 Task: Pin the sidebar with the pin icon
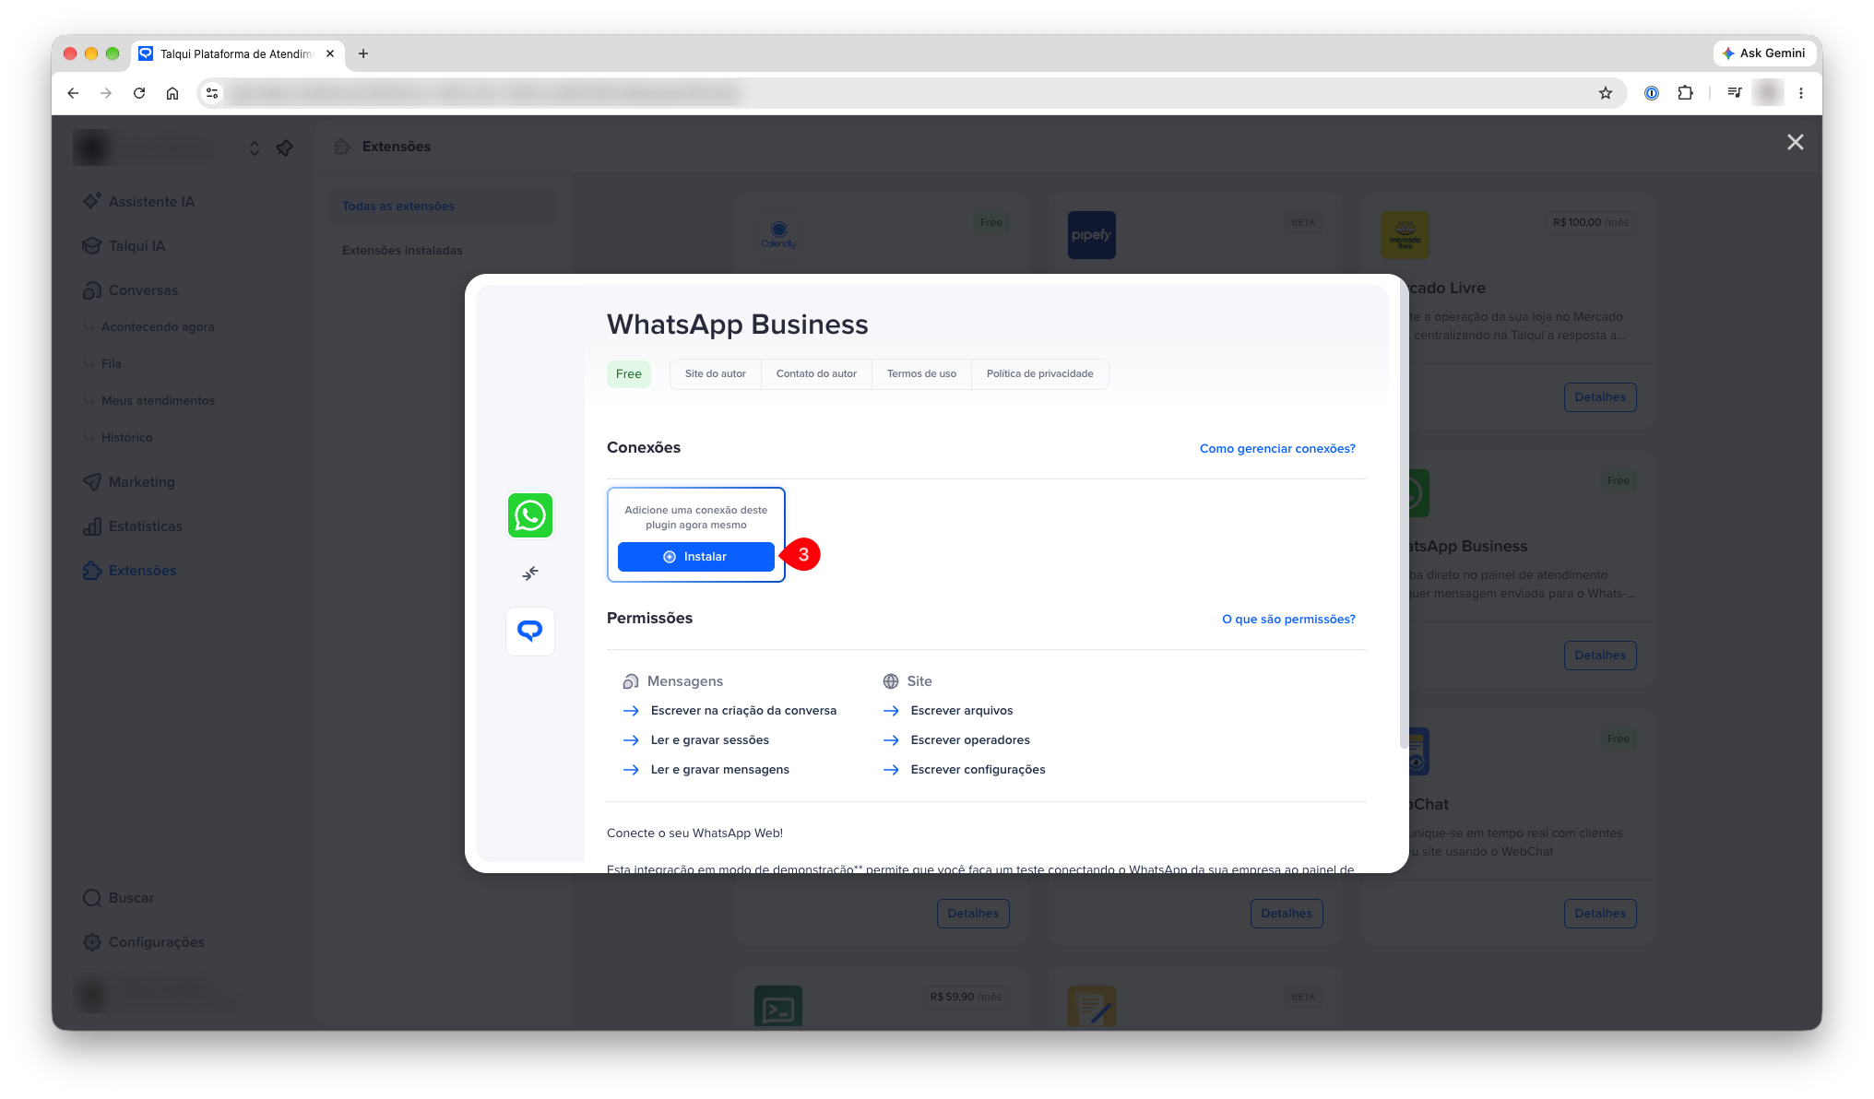point(285,148)
